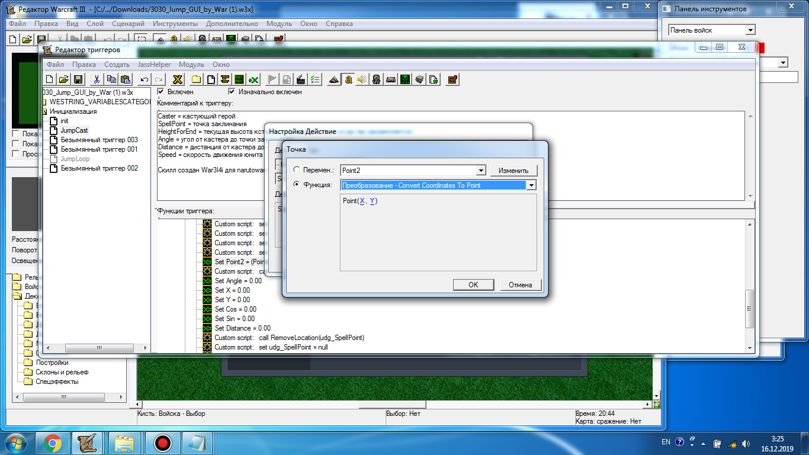The height and width of the screenshot is (455, 809).
Task: Open 'Модуль' menu in Trigger Editor
Action: pos(191,65)
